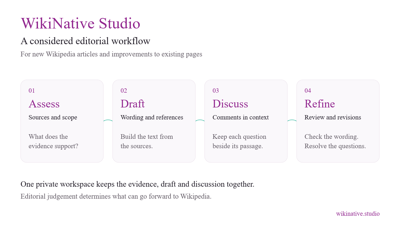Click 'Sources and scope' text
Image resolution: width=400 pixels, height=228 pixels.
coord(53,117)
